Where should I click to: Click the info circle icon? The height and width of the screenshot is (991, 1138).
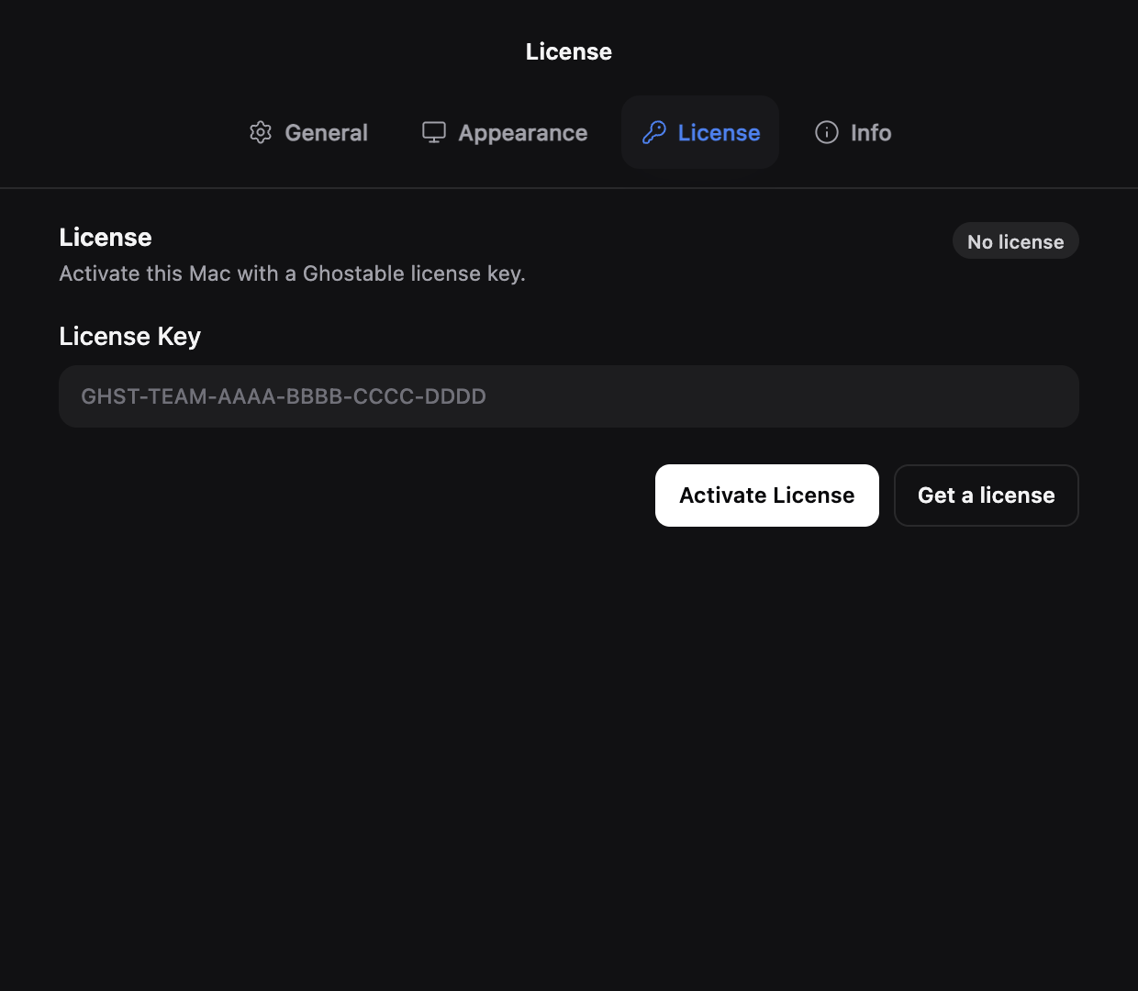click(x=827, y=132)
